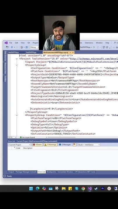Switch to the Output tab

coord(11,172)
